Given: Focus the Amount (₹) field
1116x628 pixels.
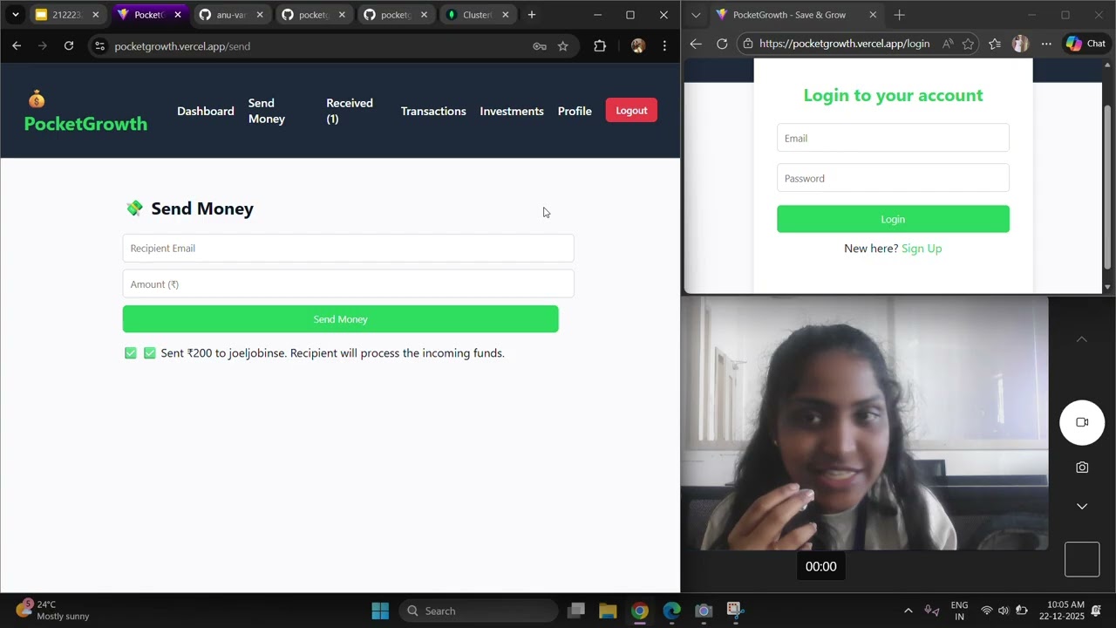Looking at the screenshot, I should tap(348, 284).
